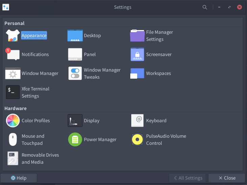This screenshot has width=247, height=185.
Task: Click the Screensaver label
Action: coord(159,54)
